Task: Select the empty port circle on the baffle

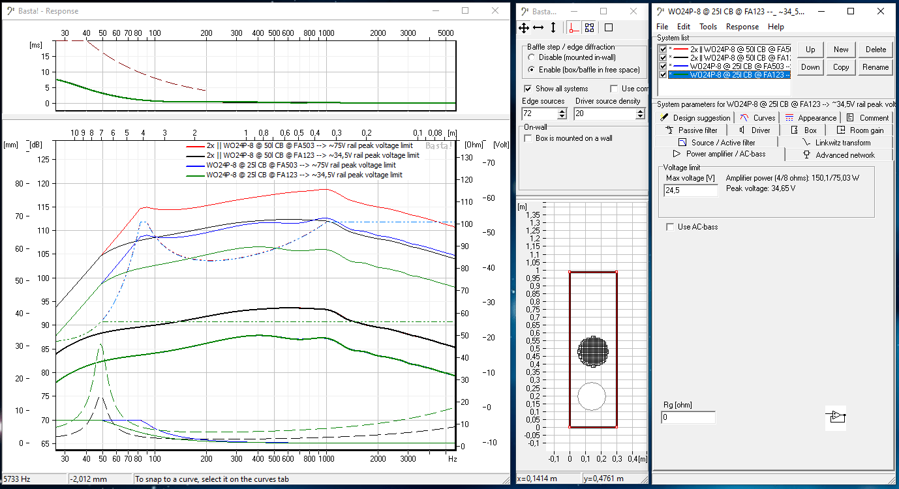Action: [x=592, y=396]
